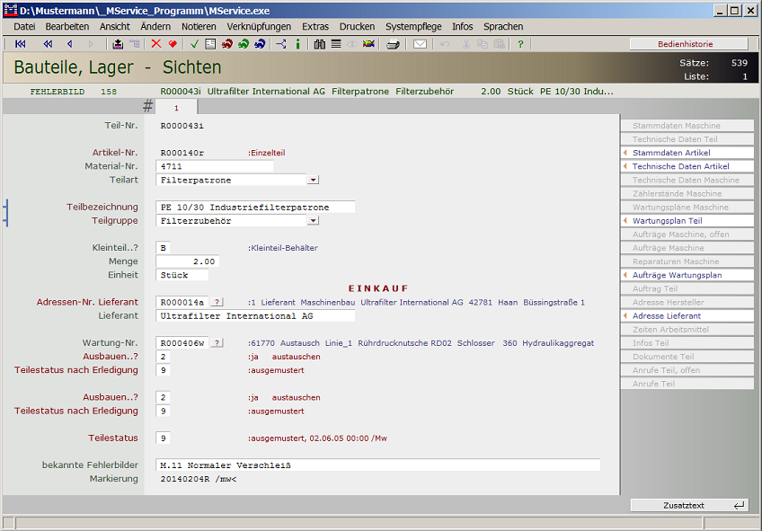762x531 pixels.
Task: Open the Teilgruppe dropdown list
Action: [x=311, y=219]
